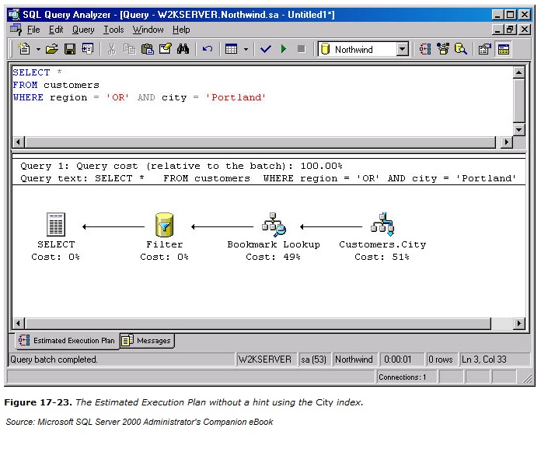Click down arrow of query editor scrollbar
Screen dimensions: 541x449
(519, 130)
